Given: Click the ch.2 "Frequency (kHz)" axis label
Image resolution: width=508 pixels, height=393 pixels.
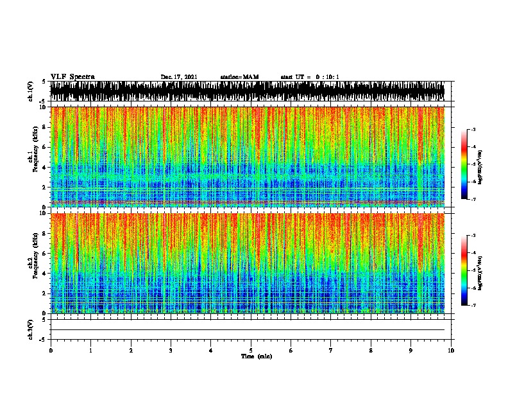Looking at the screenshot, I should coord(35,256).
